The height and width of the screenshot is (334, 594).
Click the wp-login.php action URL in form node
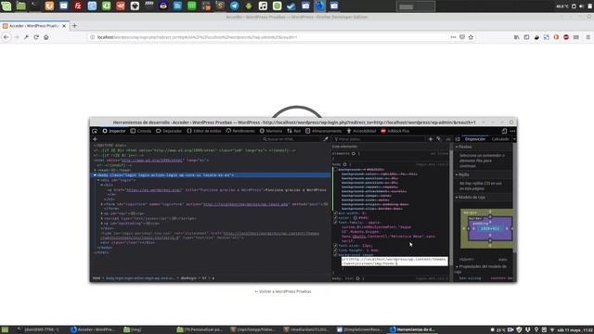[246, 204]
